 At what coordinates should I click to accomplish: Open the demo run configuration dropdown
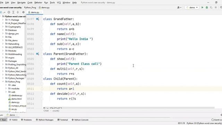(x=192, y=7)
